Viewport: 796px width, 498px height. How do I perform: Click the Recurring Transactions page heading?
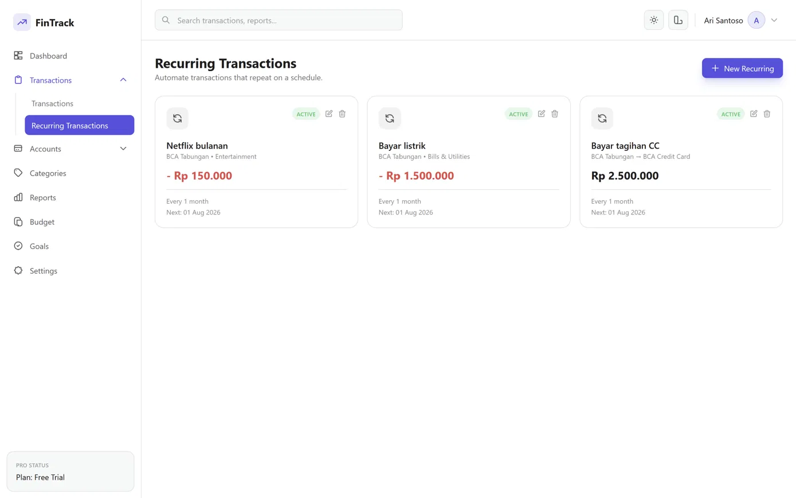point(226,63)
